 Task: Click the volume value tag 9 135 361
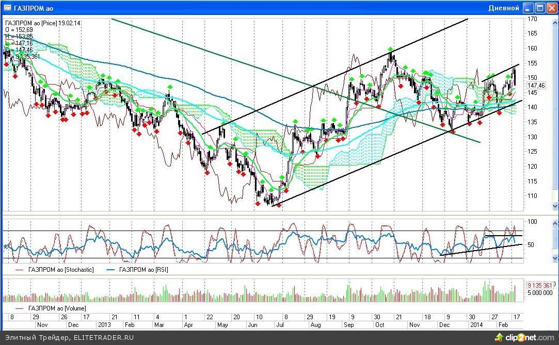(x=540, y=285)
